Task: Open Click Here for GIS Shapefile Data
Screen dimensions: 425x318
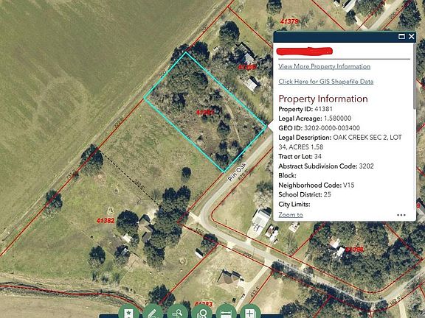Action: [326, 82]
